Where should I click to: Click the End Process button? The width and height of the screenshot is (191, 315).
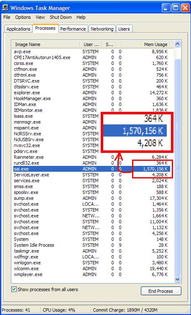click(x=161, y=291)
